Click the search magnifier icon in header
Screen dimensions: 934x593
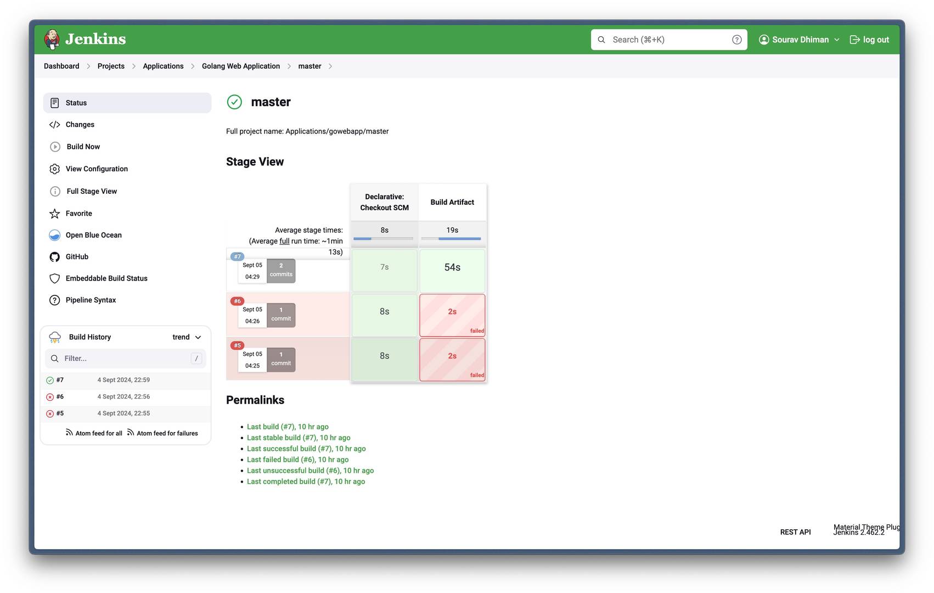(x=601, y=40)
